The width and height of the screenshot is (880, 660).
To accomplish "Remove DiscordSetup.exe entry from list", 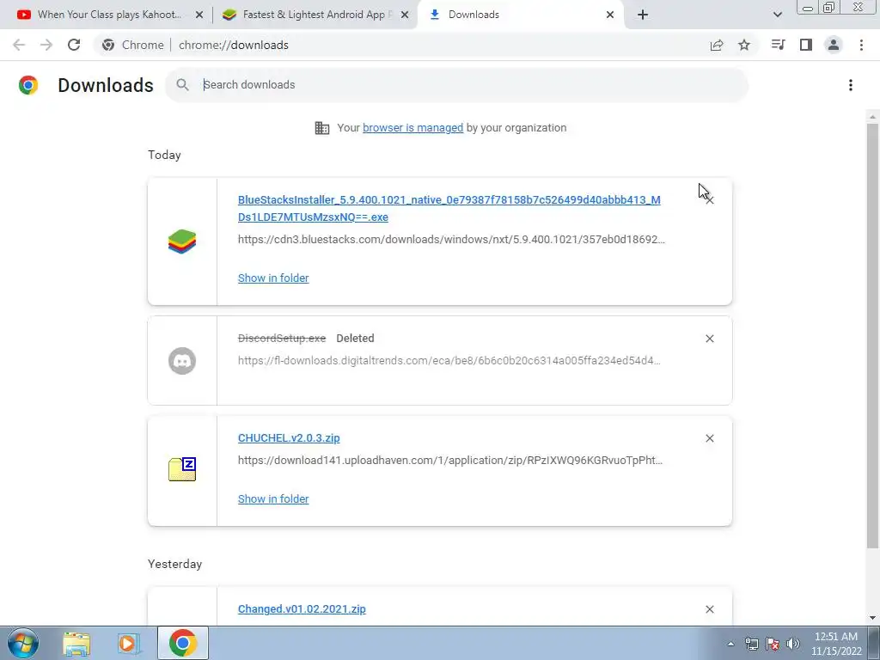I will [x=709, y=339].
